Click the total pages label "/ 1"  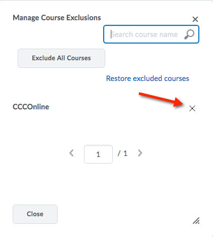pyautogui.click(x=122, y=153)
